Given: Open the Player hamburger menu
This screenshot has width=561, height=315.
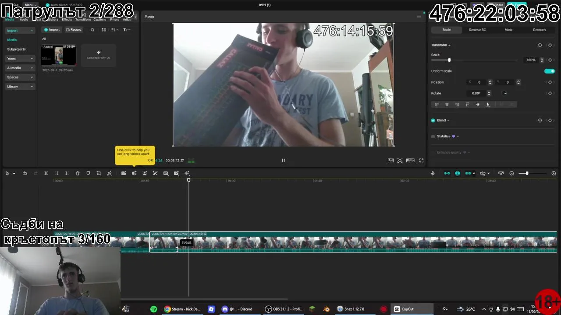Looking at the screenshot, I should (x=419, y=17).
